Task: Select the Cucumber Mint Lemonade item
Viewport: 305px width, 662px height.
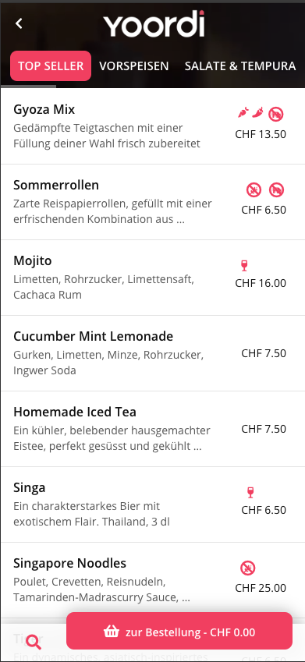Action: point(153,353)
